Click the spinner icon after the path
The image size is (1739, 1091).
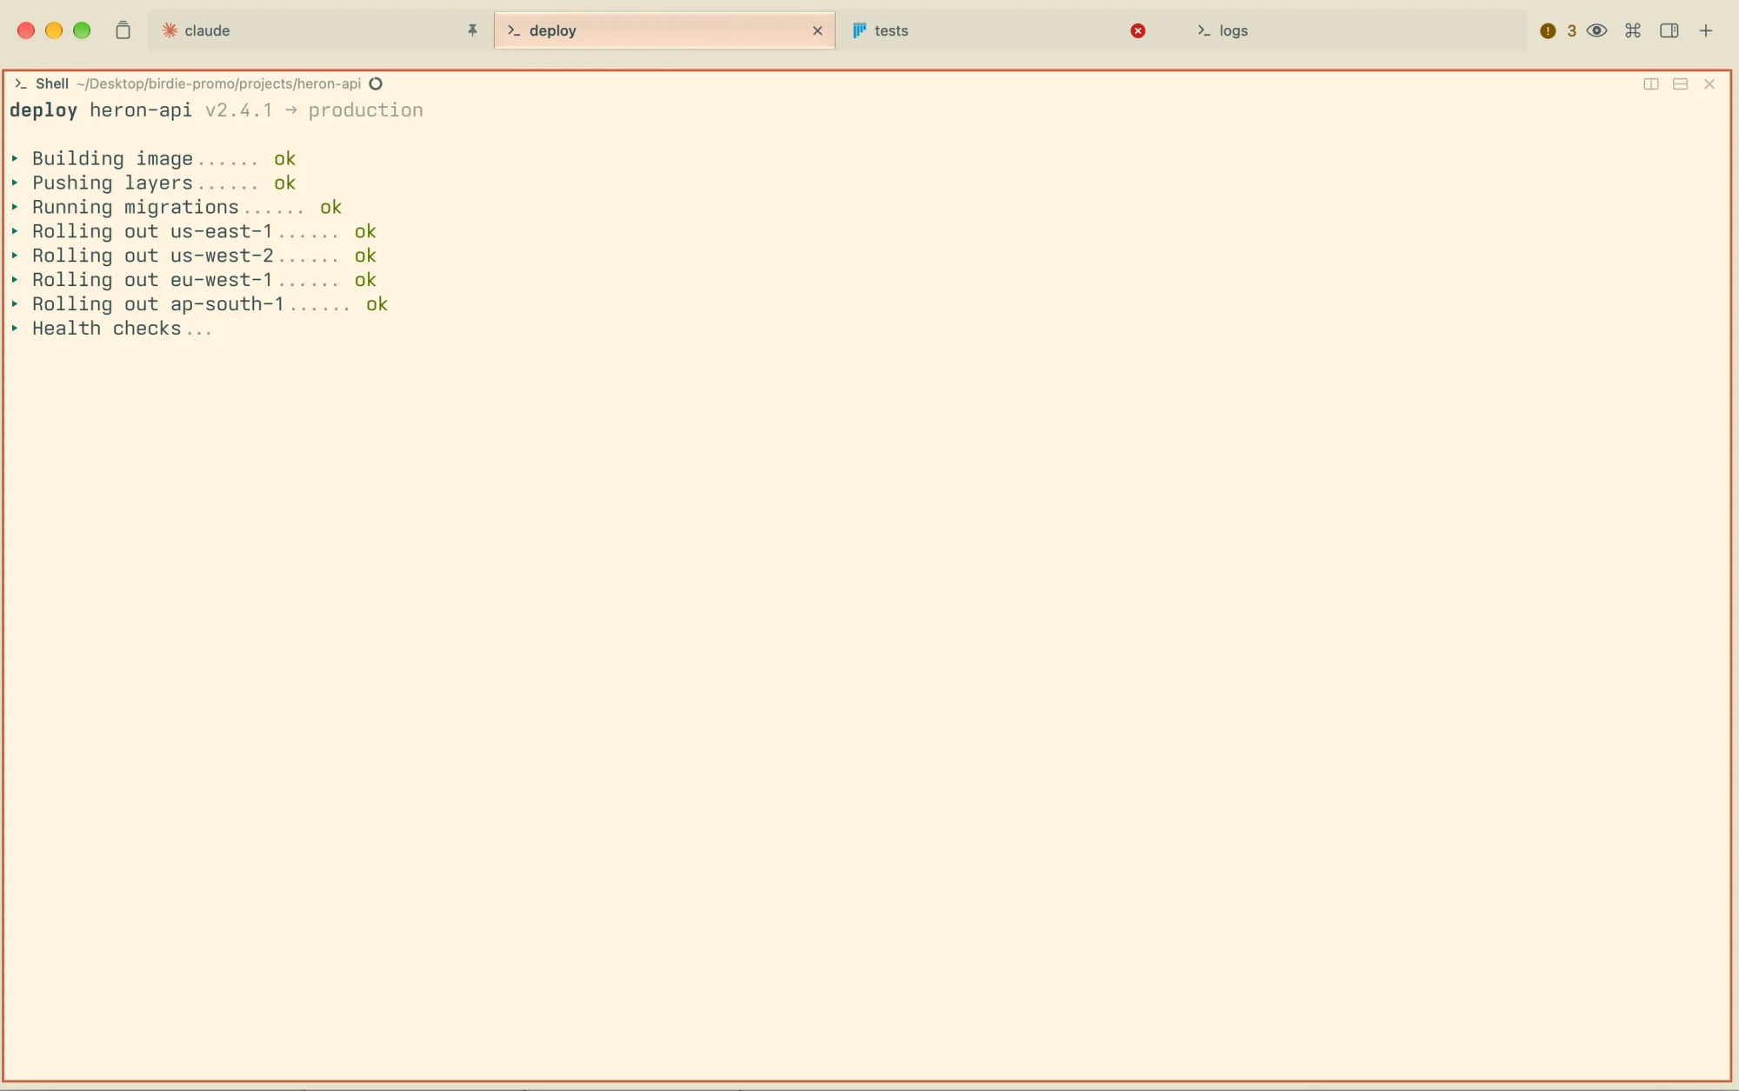pyautogui.click(x=376, y=83)
